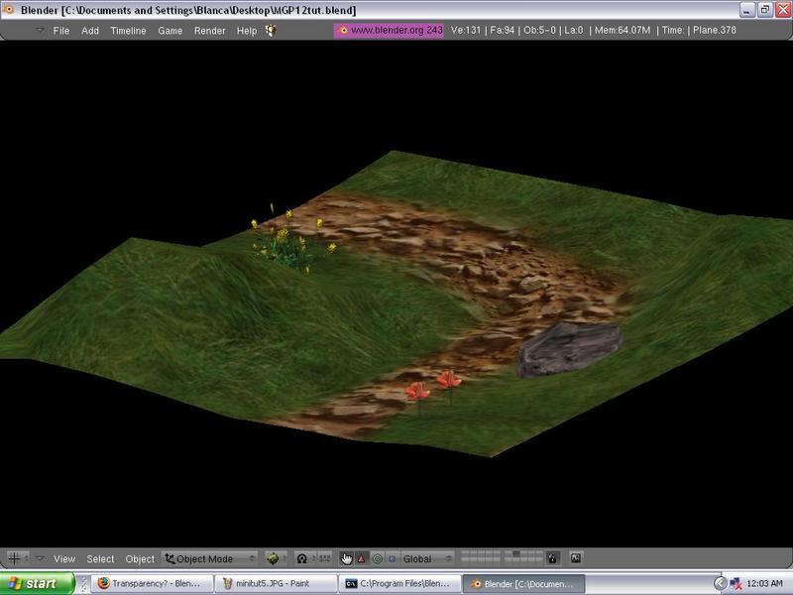
Task: Click the render this window icon
Action: (575, 558)
